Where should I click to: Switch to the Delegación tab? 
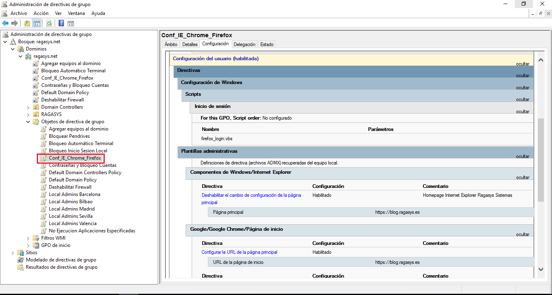[244, 44]
